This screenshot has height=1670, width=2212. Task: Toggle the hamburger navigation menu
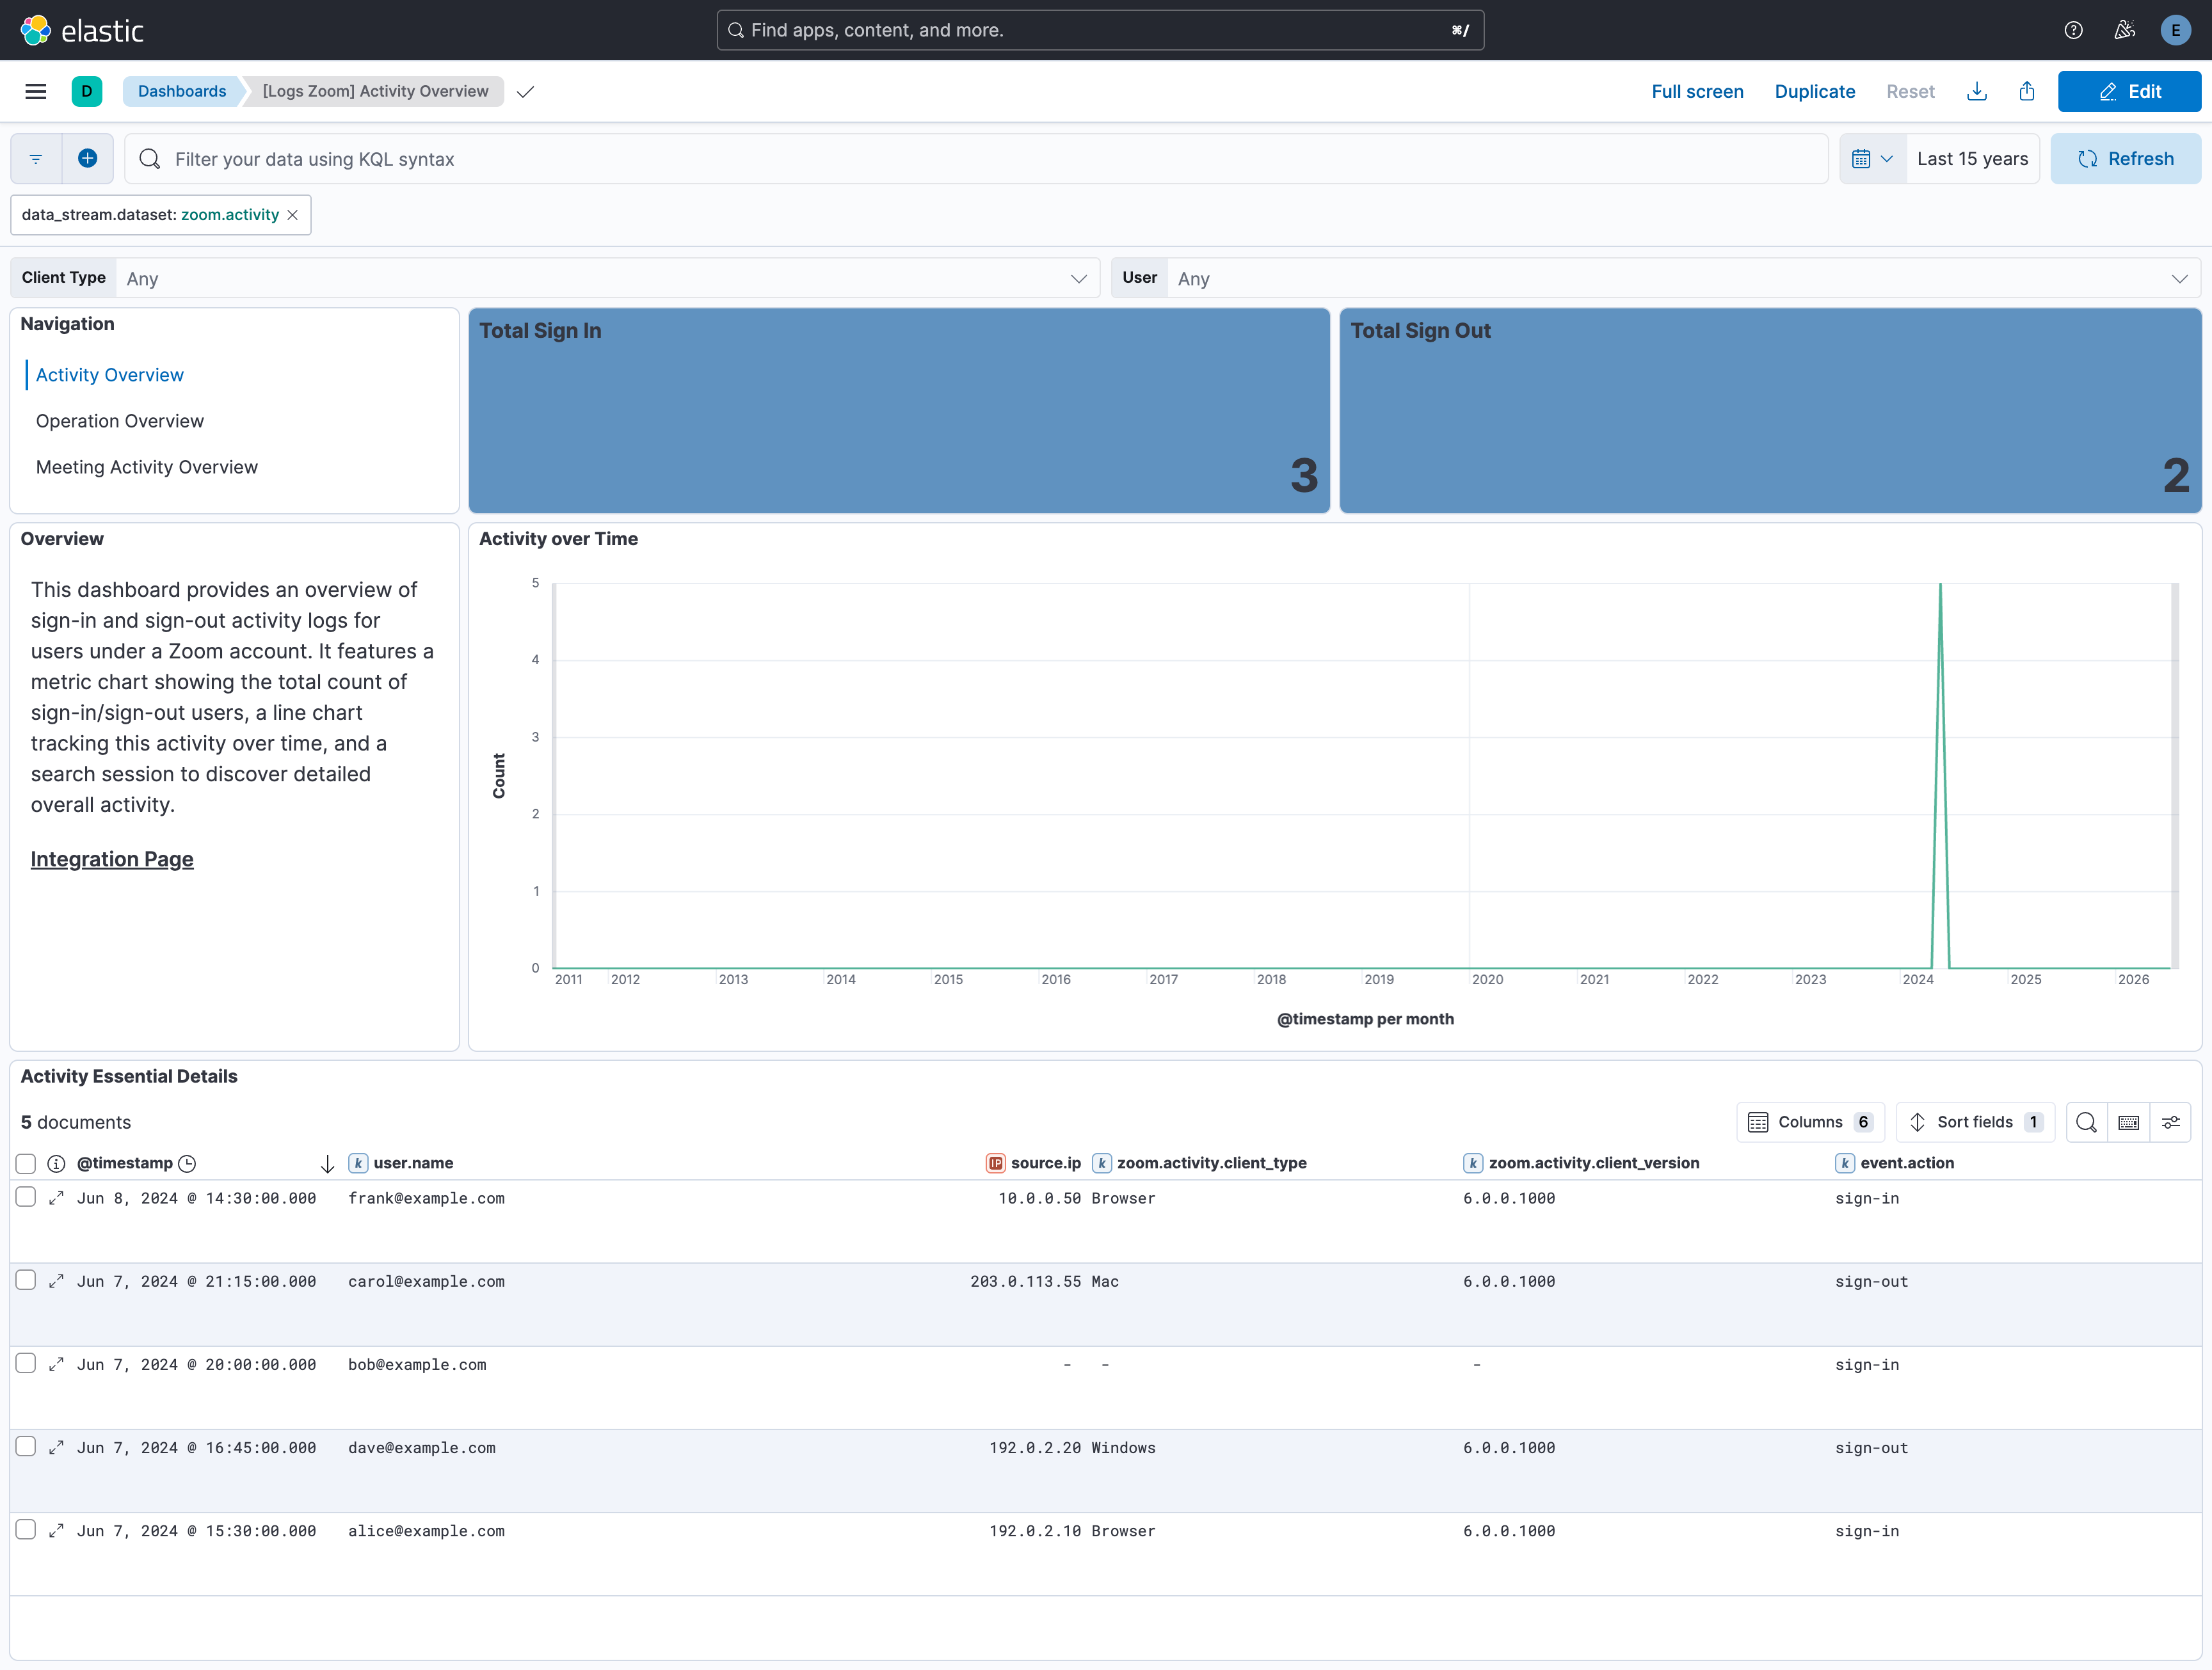pyautogui.click(x=36, y=91)
